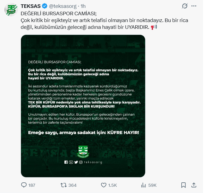This screenshot has width=204, height=193.
Task: Click the megaphone emoji in the text
Action: [x=154, y=27]
